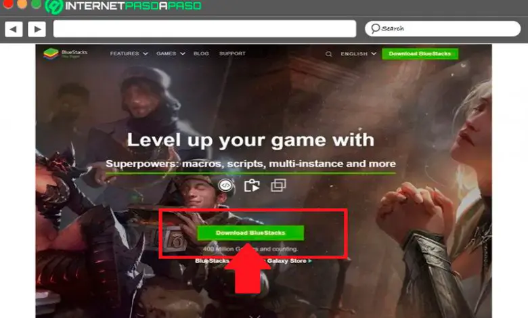Focus the browser address bar field
The image size is (528, 318).
pyautogui.click(x=204, y=28)
